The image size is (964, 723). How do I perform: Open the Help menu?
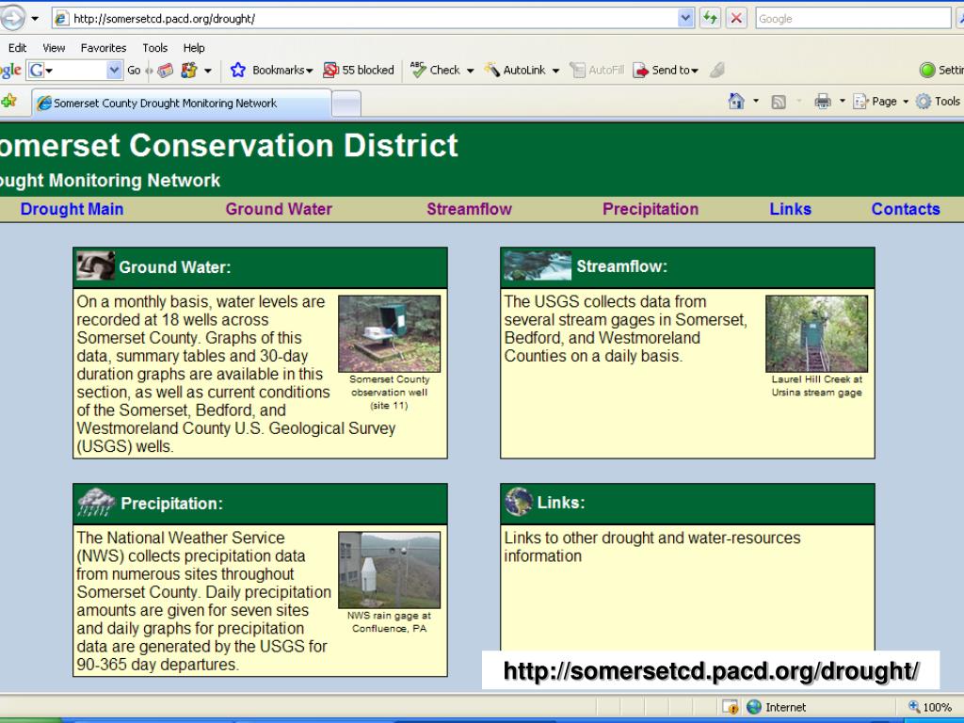194,48
